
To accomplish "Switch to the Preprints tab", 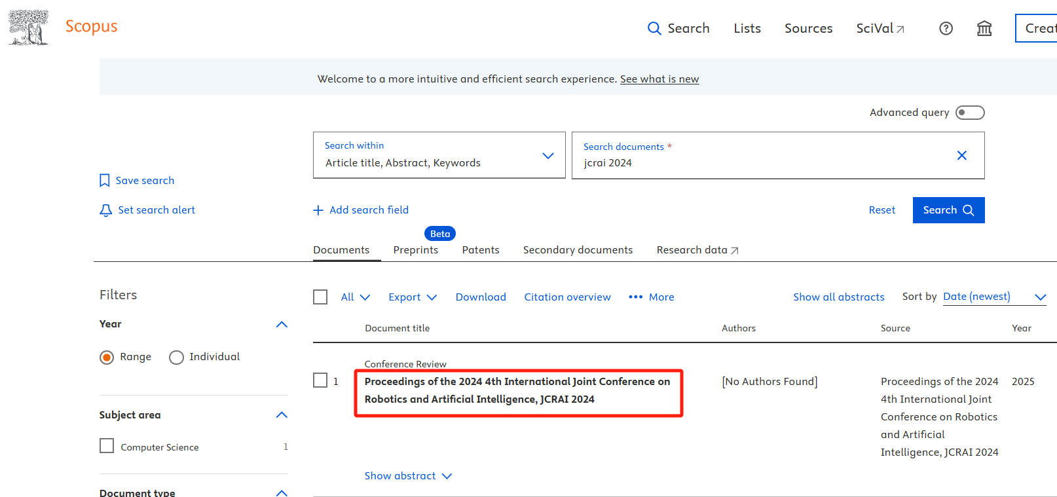I will 415,250.
